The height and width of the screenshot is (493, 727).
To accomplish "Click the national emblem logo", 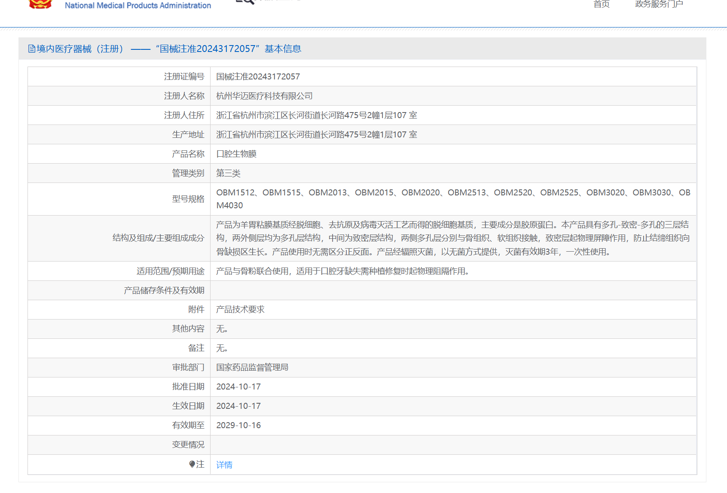I will pyautogui.click(x=40, y=4).
